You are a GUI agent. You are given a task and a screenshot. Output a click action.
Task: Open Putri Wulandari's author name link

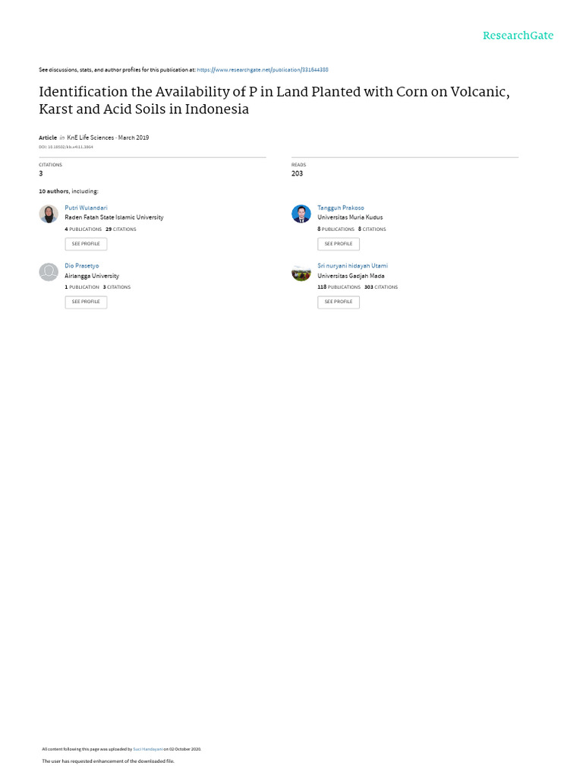point(86,207)
